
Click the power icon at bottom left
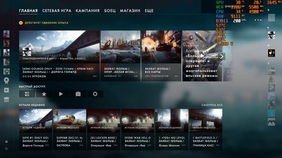(7, 149)
